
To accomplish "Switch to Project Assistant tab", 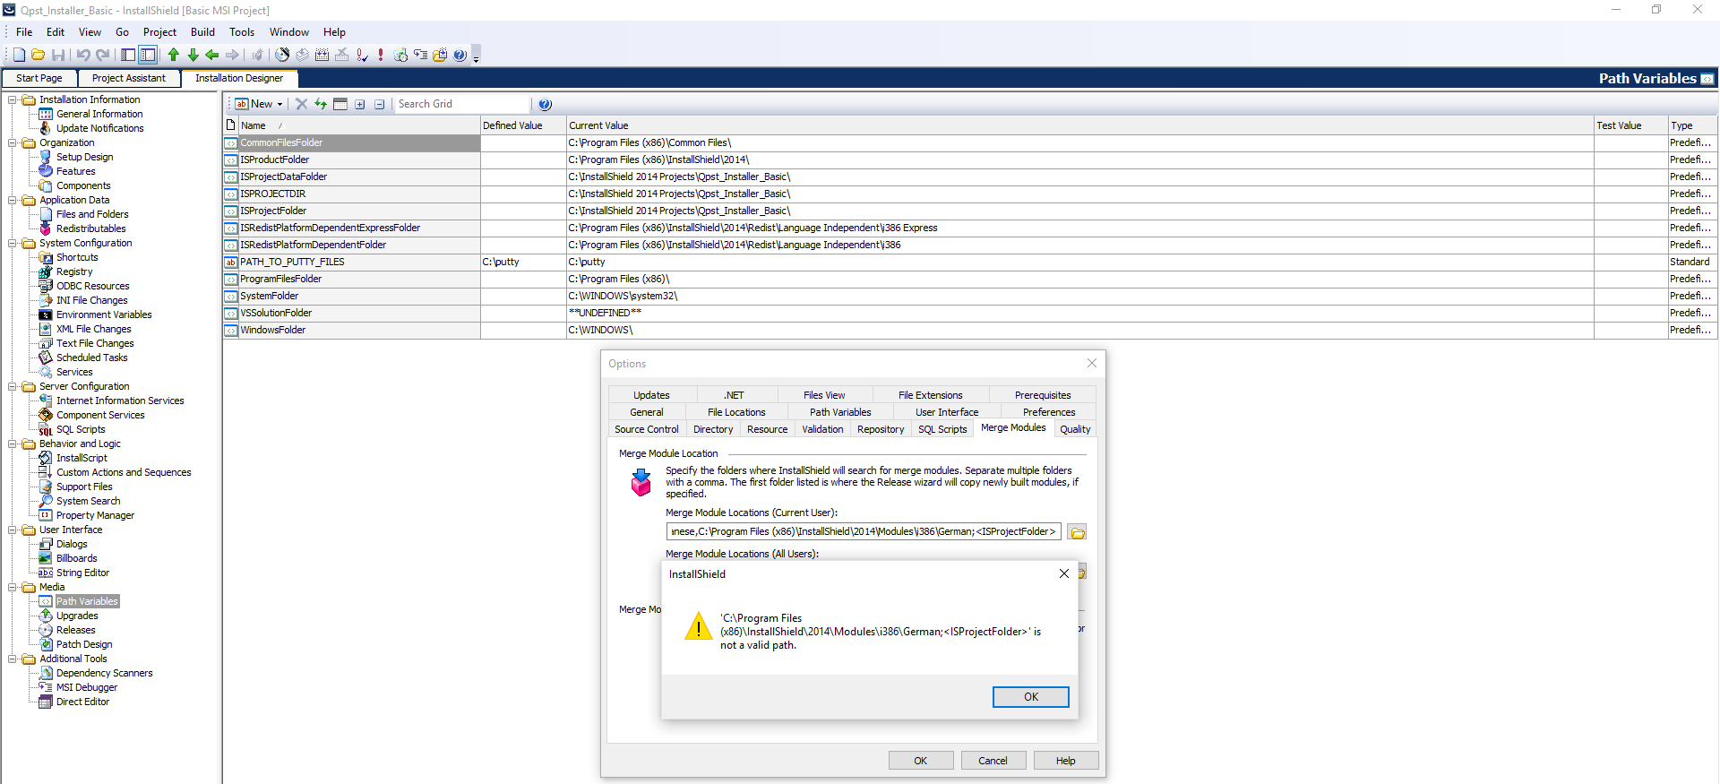I will pos(129,78).
